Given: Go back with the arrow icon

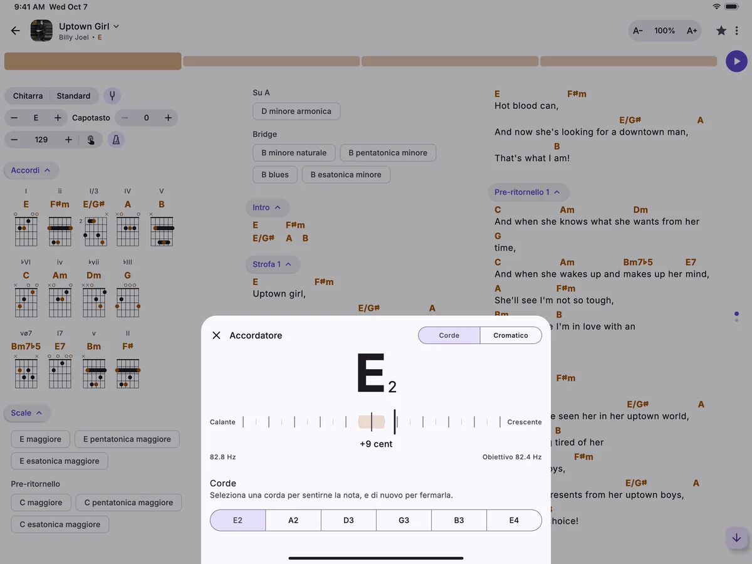Looking at the screenshot, I should coord(16,31).
